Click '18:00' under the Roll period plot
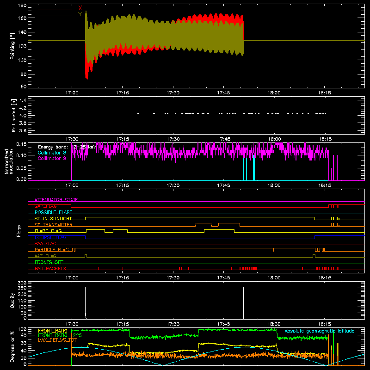 [274, 139]
